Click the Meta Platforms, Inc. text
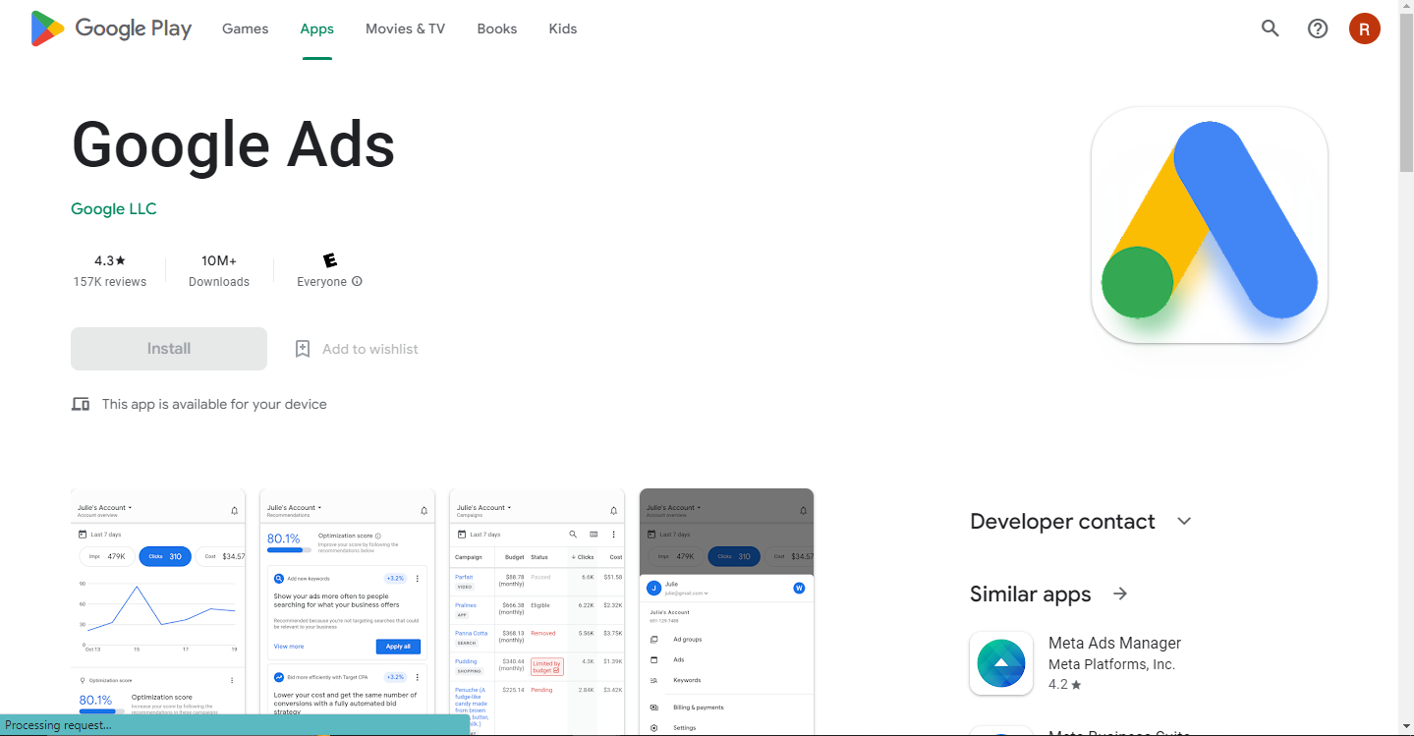Screen dimensions: 1414x736 click(x=1112, y=664)
